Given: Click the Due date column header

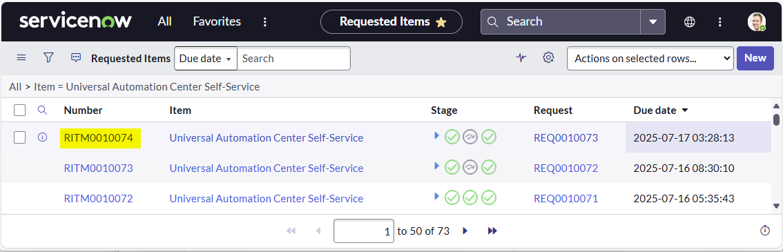Looking at the screenshot, I should (655, 110).
